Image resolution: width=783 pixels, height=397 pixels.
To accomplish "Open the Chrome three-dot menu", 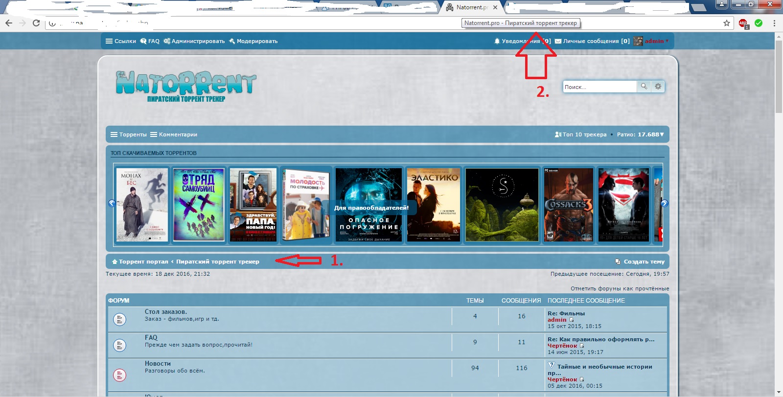I will [774, 23].
